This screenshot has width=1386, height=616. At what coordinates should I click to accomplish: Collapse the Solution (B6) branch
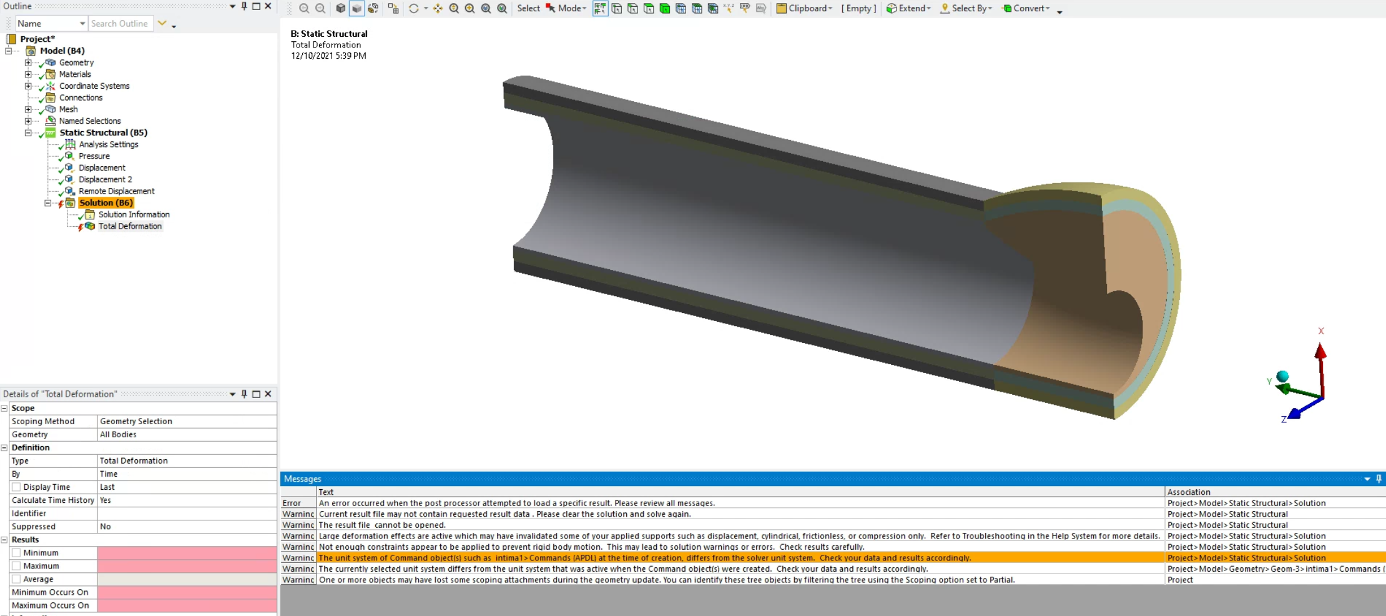click(48, 203)
